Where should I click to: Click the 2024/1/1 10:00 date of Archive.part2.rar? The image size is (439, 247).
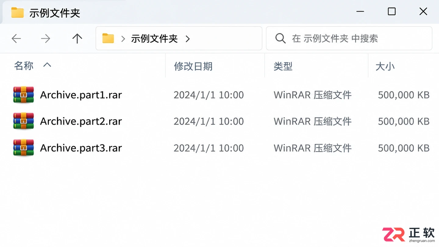(209, 122)
